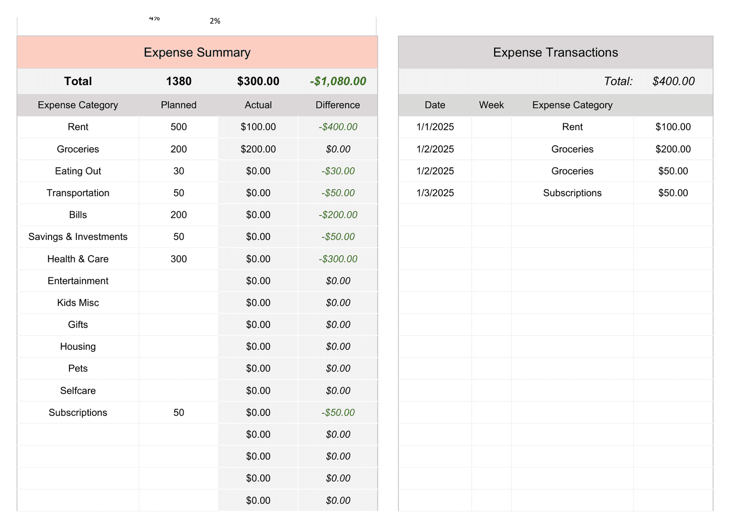
Task: Click the transaction date 1/3/2025
Action: point(435,193)
